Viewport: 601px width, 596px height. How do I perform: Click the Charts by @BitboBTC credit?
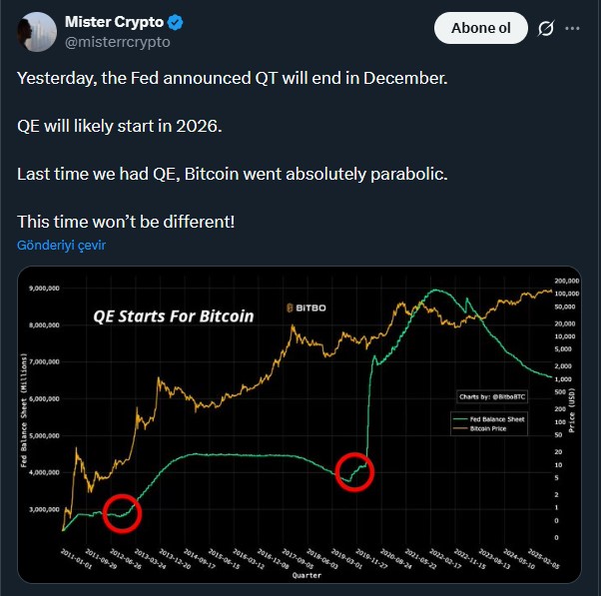coord(491,397)
